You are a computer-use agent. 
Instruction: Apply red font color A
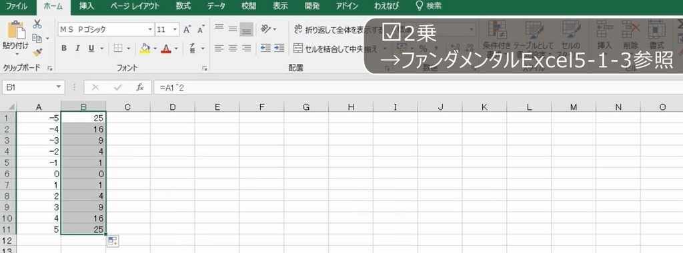pos(166,48)
